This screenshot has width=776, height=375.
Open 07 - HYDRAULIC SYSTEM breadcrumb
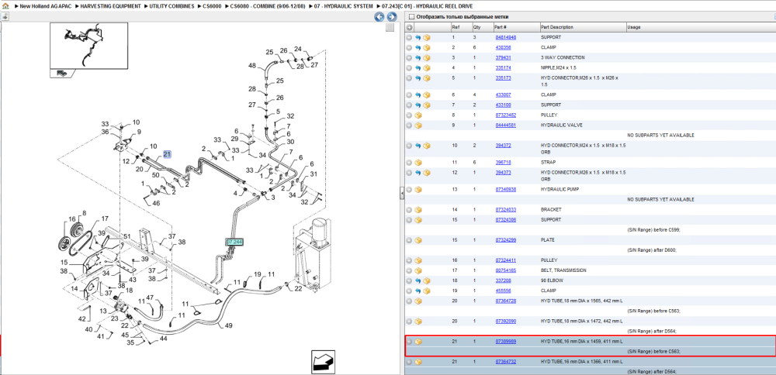pyautogui.click(x=344, y=6)
